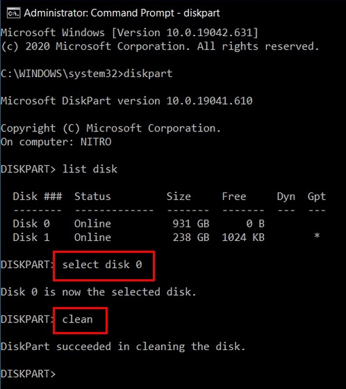Click the '1024 KB' free value
346x389 pixels.
(243, 238)
